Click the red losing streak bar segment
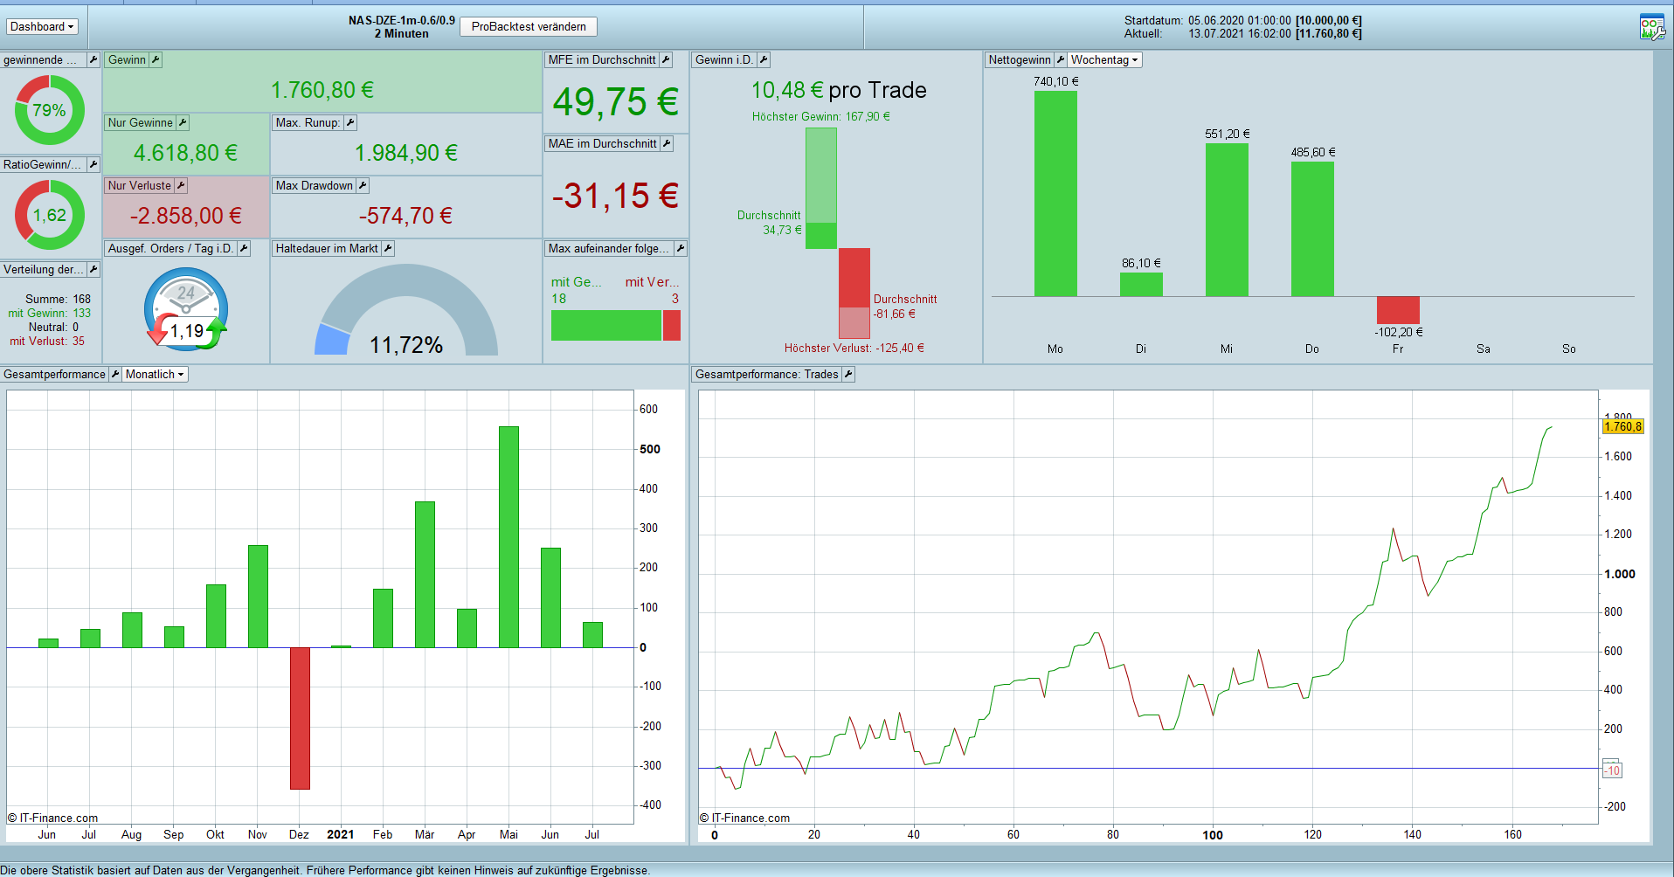 tap(672, 325)
